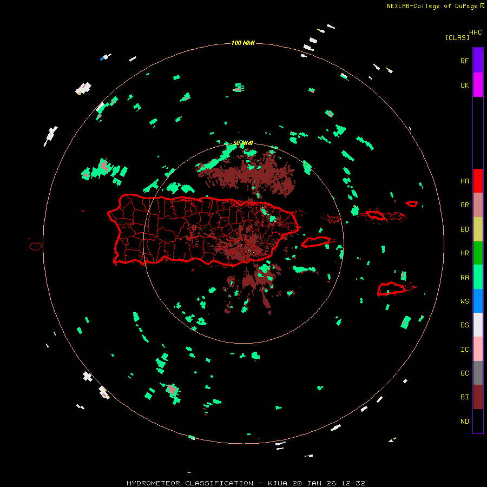Viewport: 487px width, 487px height.
Task: Click the Mona Island outline west of Puerto Rico
Action: (x=35, y=246)
